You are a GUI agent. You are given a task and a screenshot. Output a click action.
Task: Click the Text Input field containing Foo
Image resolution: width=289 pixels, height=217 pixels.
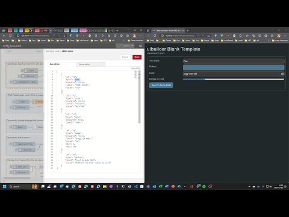(234, 61)
